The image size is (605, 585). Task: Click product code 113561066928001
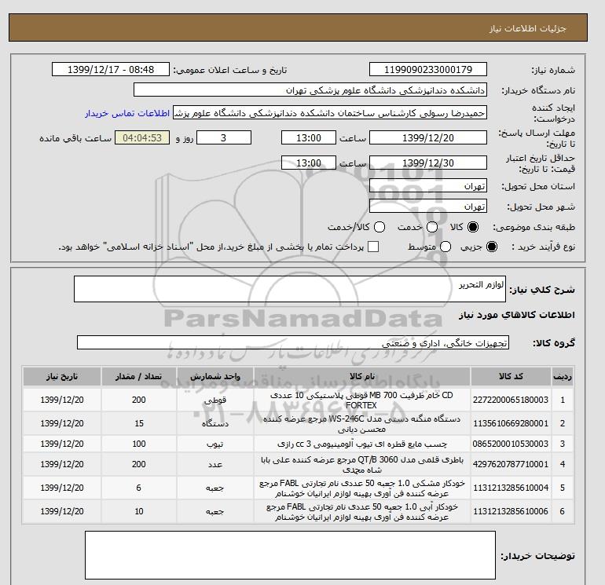511,423
